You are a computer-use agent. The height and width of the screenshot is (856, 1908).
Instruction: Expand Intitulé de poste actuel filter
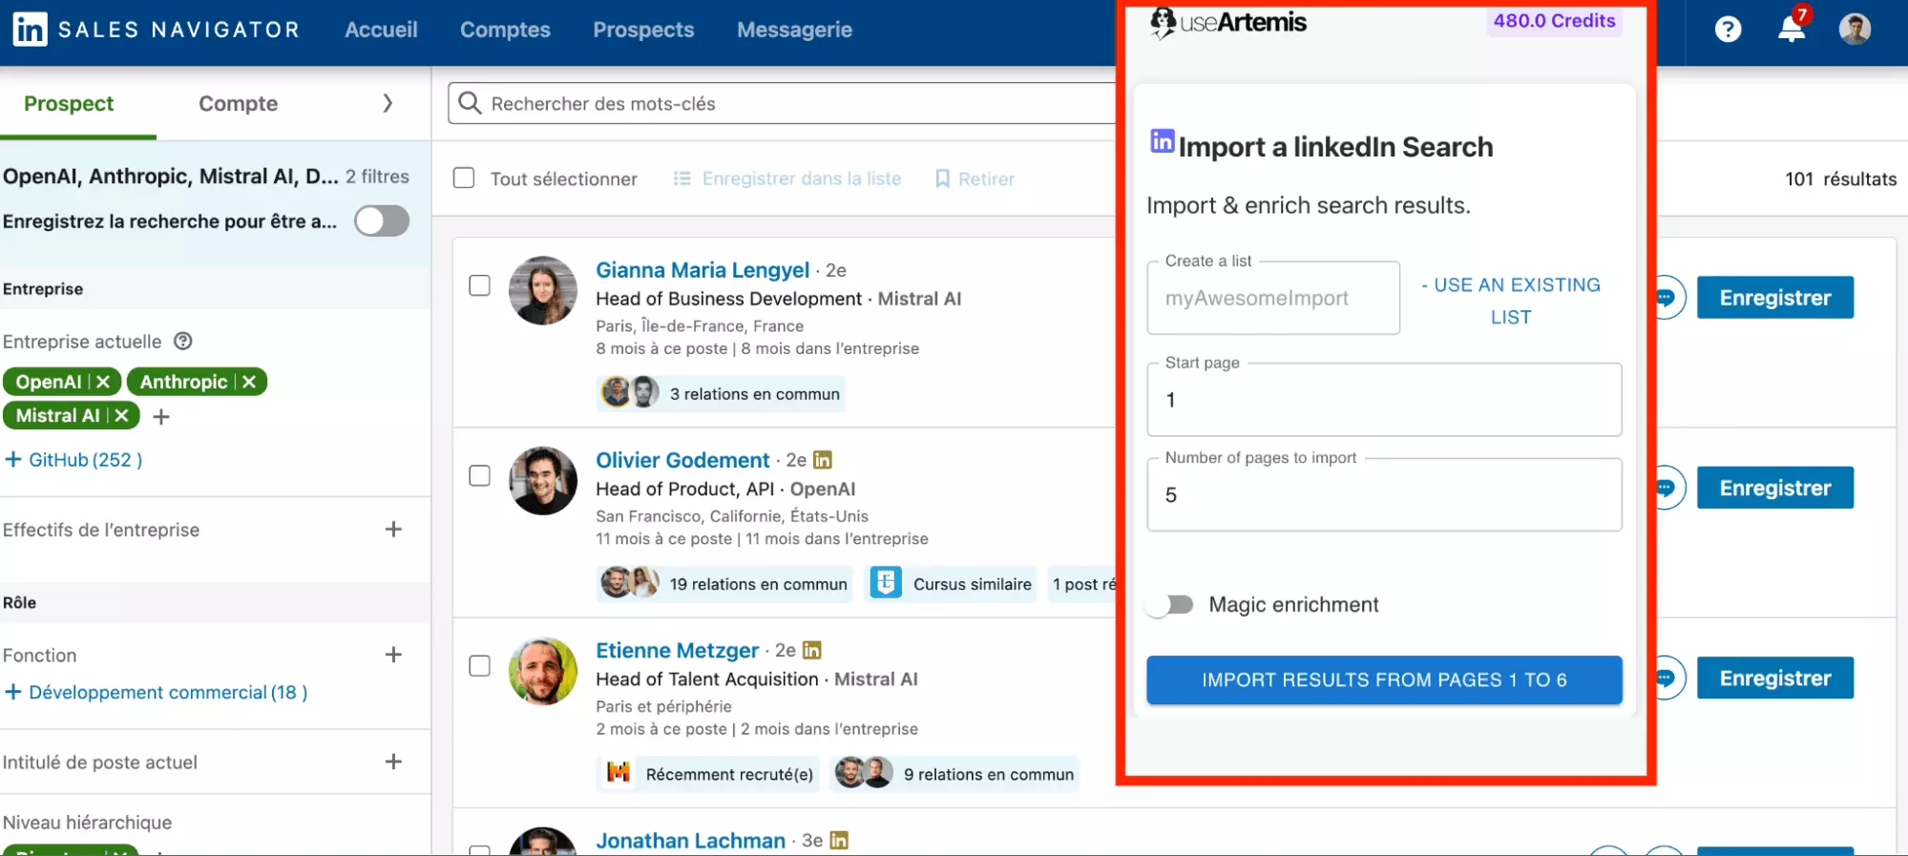tap(393, 762)
